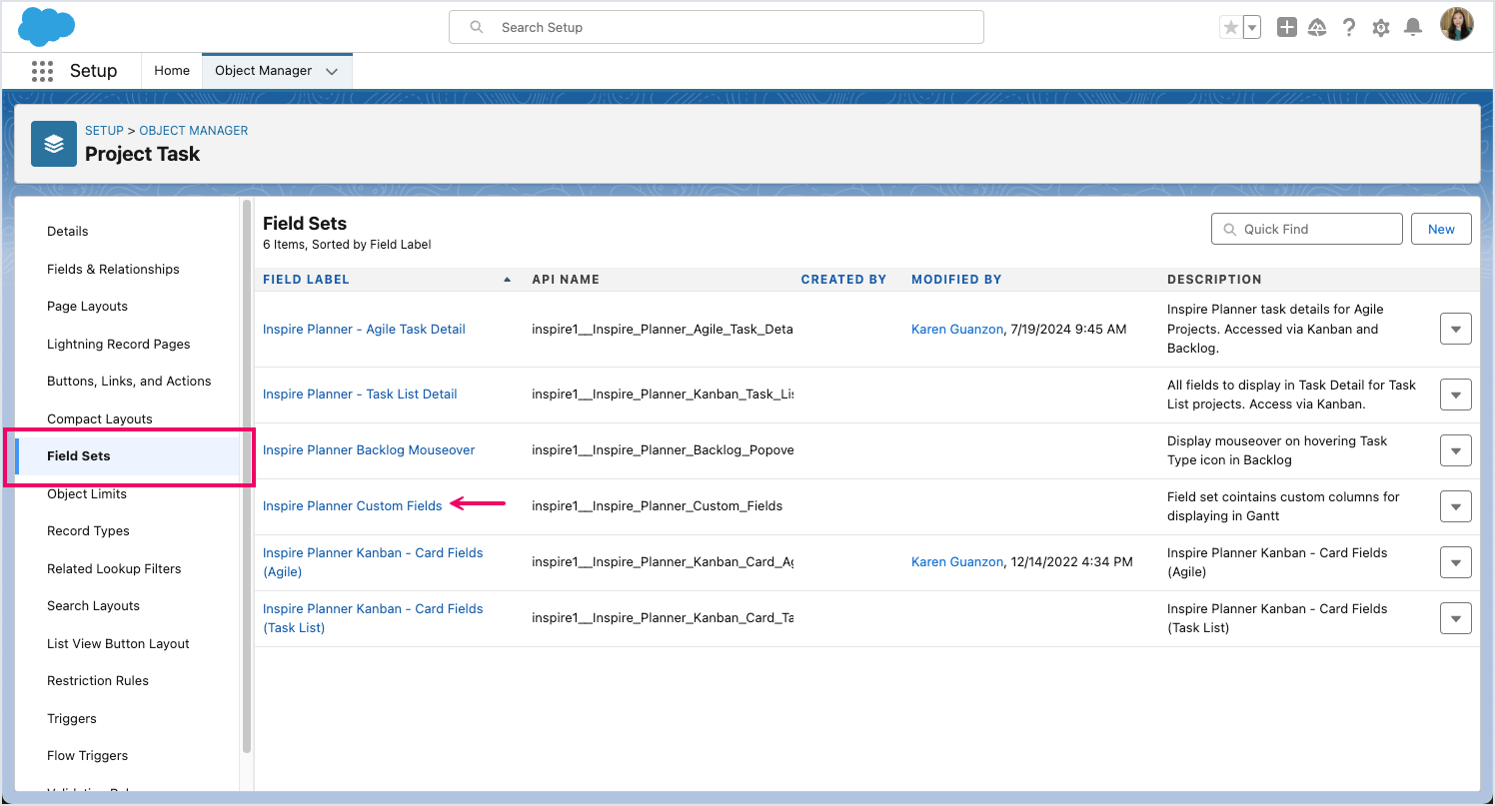The image size is (1495, 806).
Task: Click the Favorites star icon
Action: [x=1231, y=28]
